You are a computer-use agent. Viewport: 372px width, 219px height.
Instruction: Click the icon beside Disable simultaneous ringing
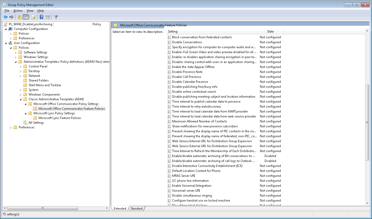point(169,196)
